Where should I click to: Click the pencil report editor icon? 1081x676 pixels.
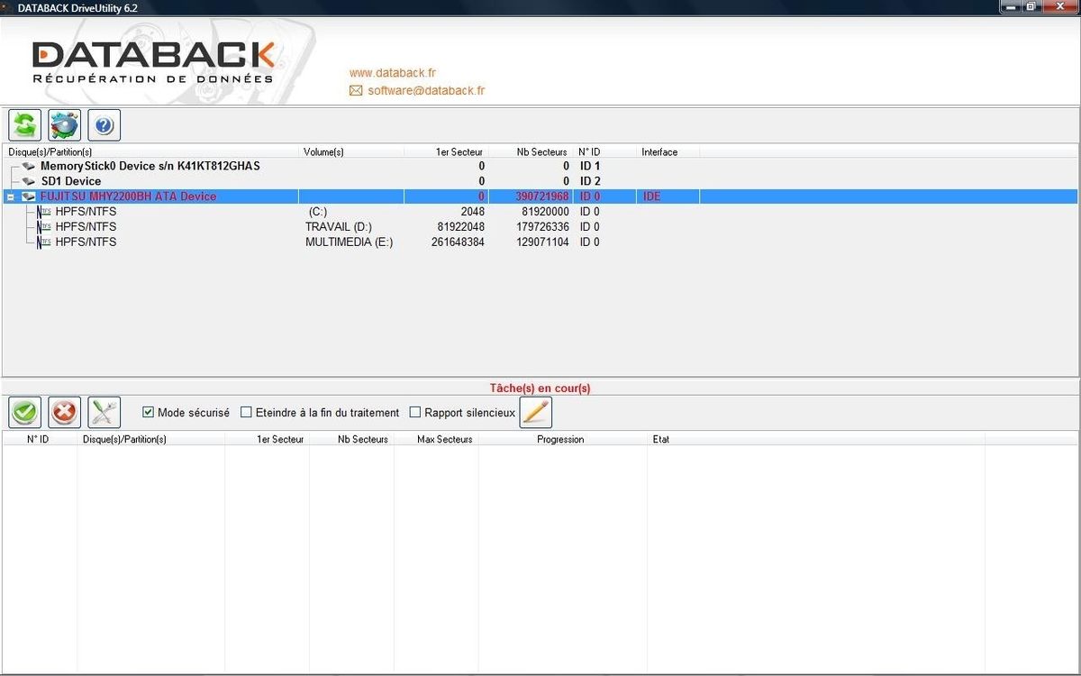[x=535, y=412]
